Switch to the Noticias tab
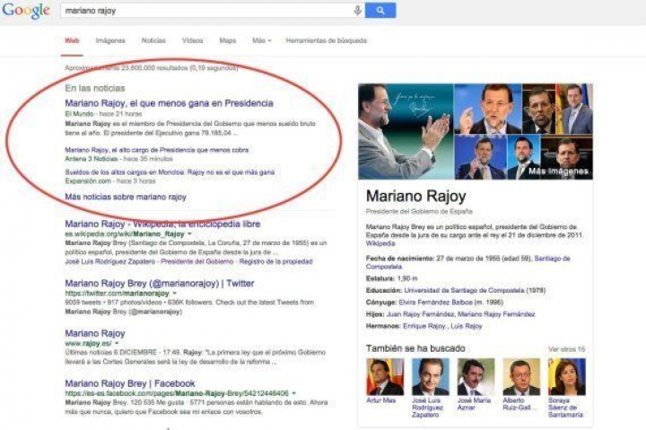 point(153,40)
